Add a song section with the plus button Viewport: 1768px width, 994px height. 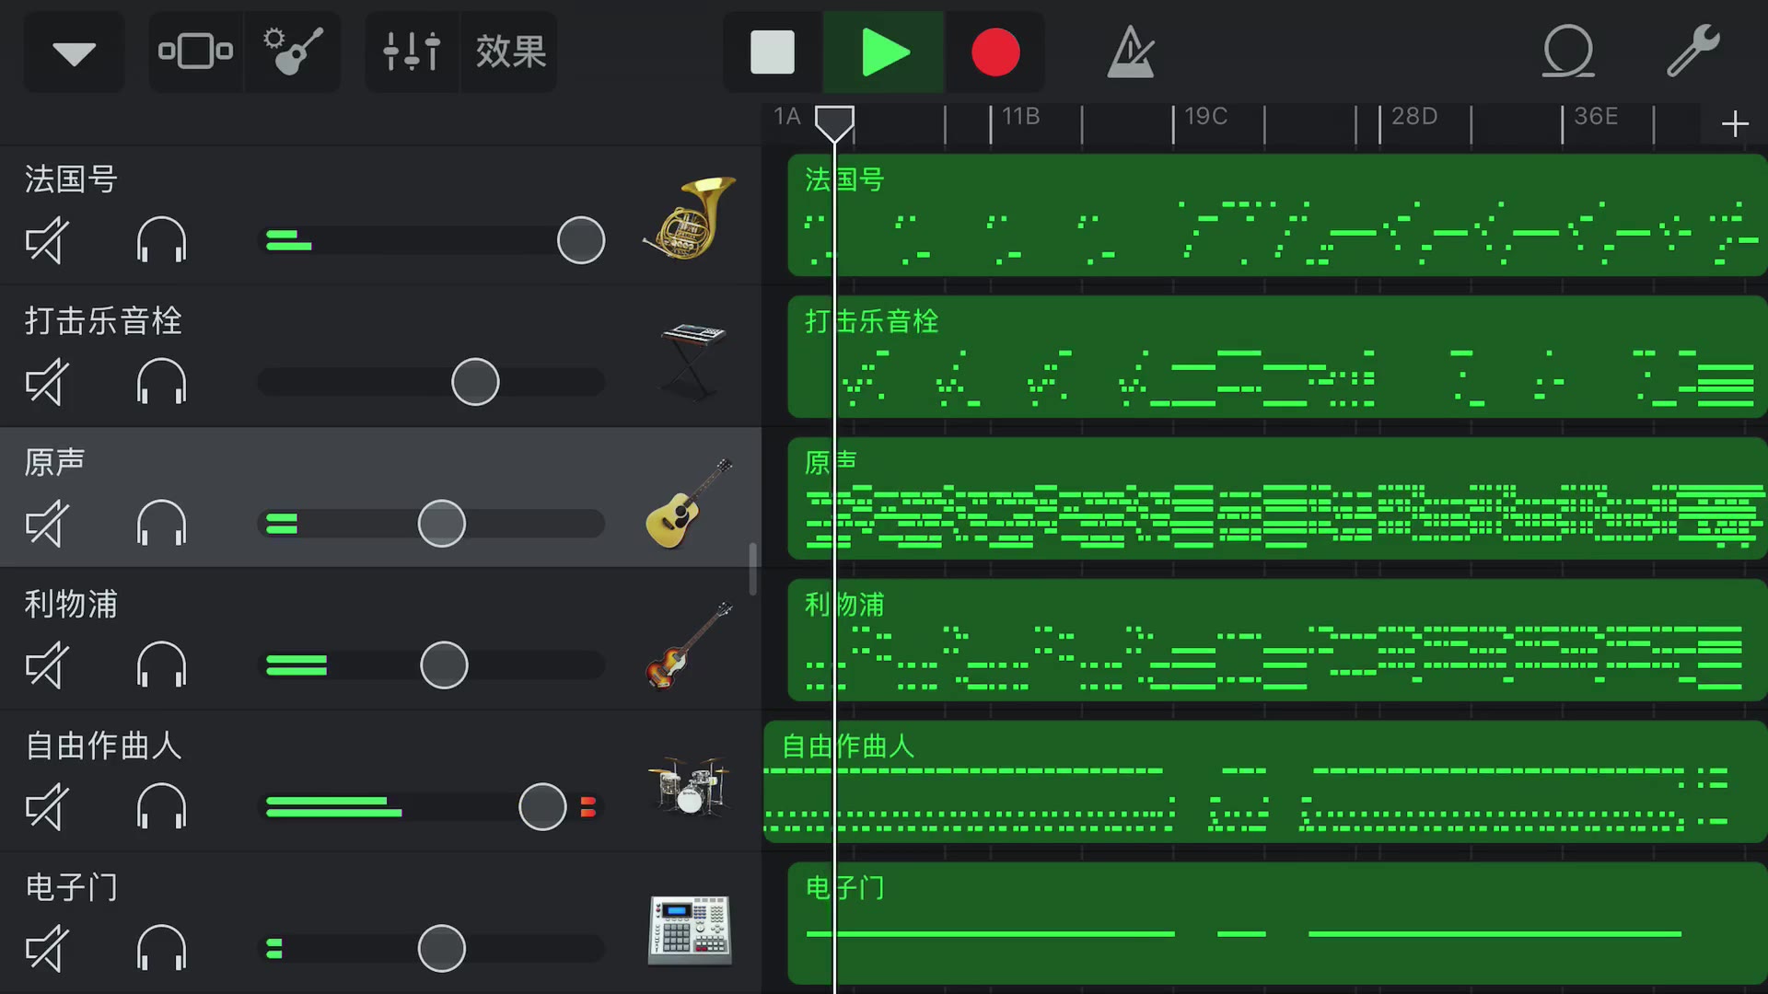point(1735,123)
